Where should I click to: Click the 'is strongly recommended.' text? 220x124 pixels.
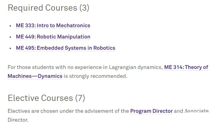(x=95, y=76)
